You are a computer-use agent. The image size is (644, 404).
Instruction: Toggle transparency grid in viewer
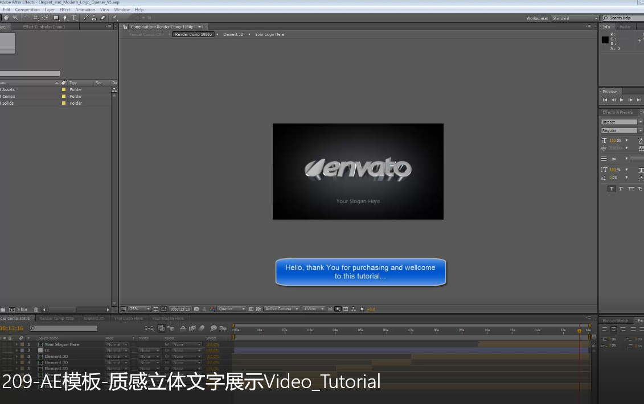pyautogui.click(x=259, y=309)
